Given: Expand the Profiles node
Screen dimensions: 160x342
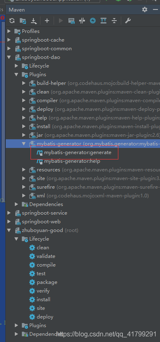Looking at the screenshot, I should (9, 31).
